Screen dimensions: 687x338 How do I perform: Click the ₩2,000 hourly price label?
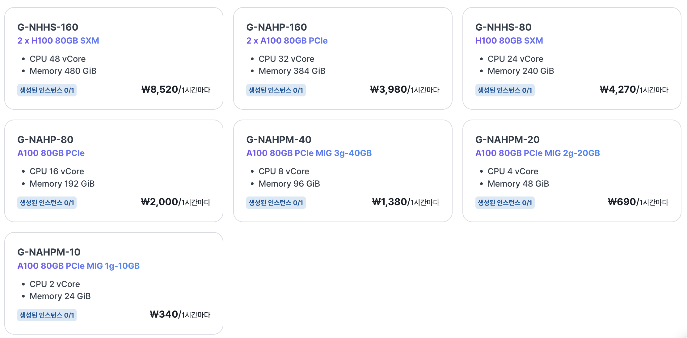click(175, 202)
